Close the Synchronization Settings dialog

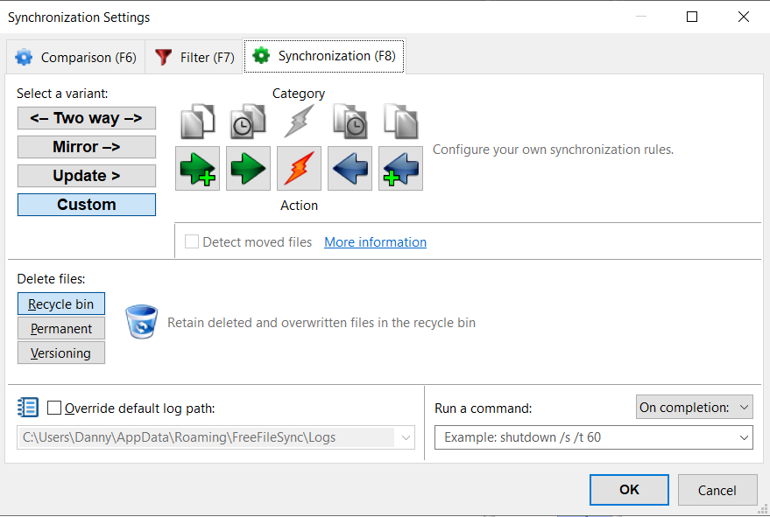[744, 17]
